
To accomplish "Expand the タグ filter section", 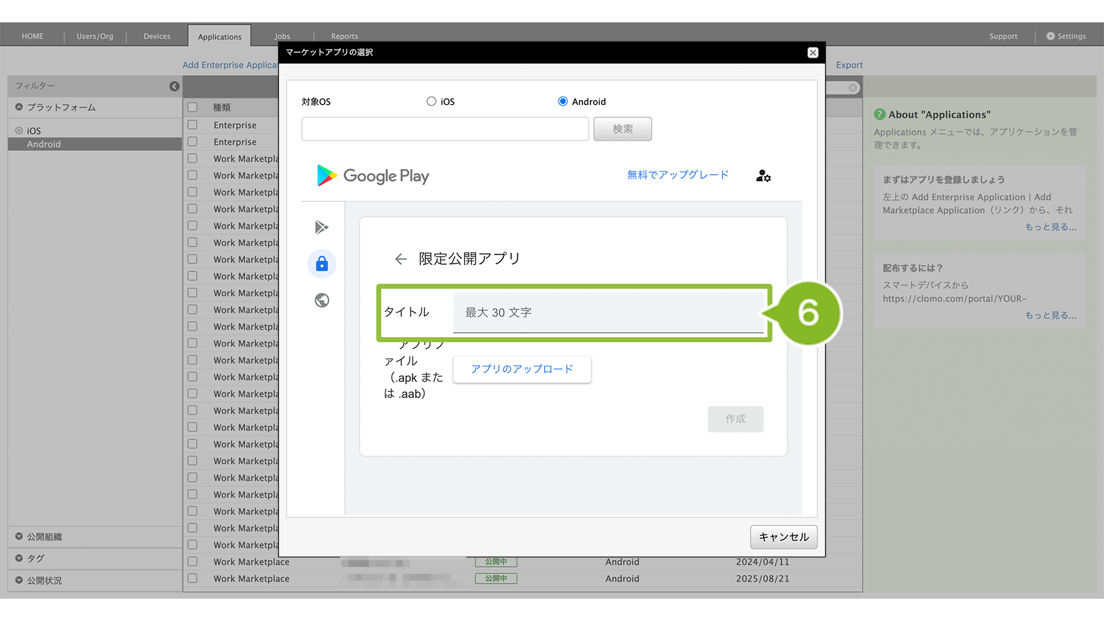I will pos(19,558).
